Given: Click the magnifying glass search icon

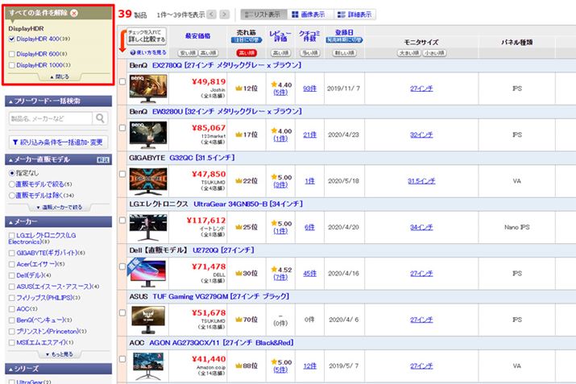Looking at the screenshot, I should point(102,119).
